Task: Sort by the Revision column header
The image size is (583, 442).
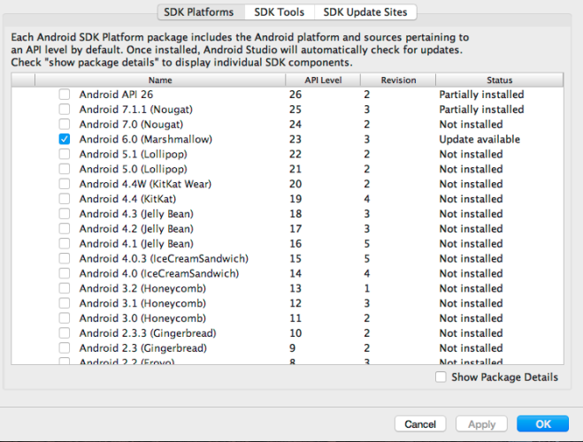Action: (398, 80)
